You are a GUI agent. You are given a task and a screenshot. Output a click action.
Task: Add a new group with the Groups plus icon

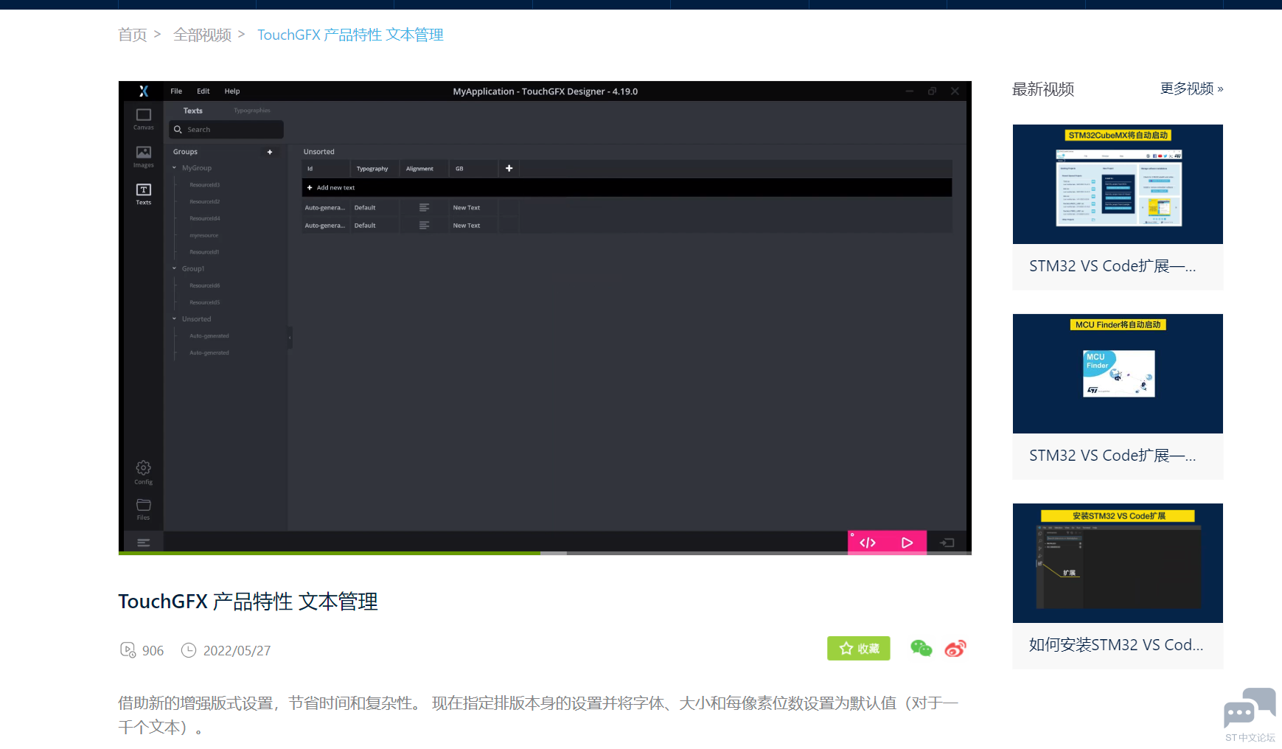(270, 152)
